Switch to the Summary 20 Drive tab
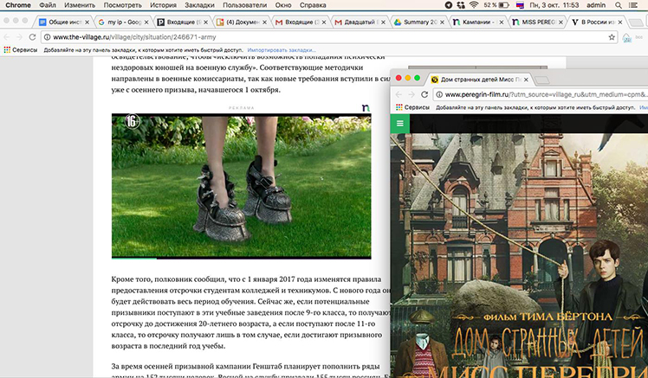Screen dimensions: 648x378 coord(420,22)
